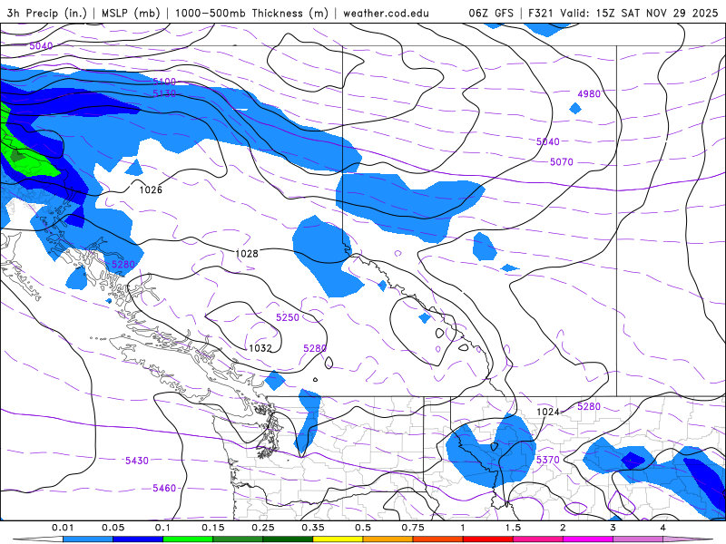This screenshot has width=726, height=544.
Task: Click the light blue 0.01–0.05 legend swatch
Action: pos(87,539)
